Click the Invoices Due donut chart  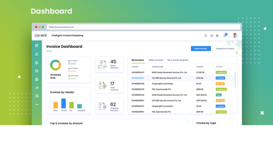56,65
